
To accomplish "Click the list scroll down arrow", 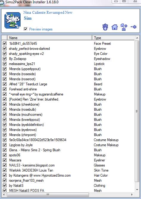I will (x=137, y=190).
